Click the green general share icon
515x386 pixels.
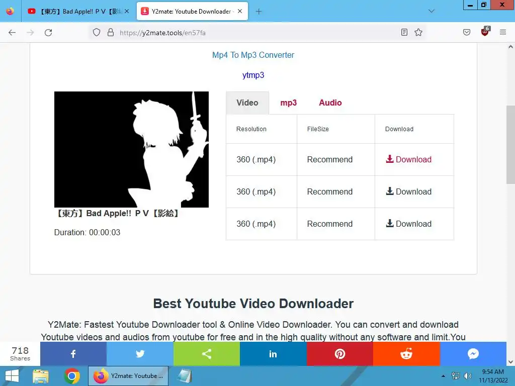207,354
